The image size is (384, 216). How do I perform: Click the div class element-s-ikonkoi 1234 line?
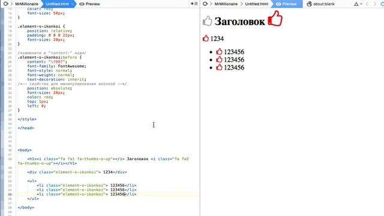(77, 172)
